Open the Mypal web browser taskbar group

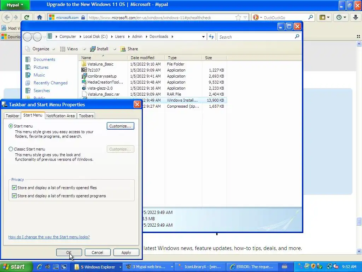(x=148, y=267)
